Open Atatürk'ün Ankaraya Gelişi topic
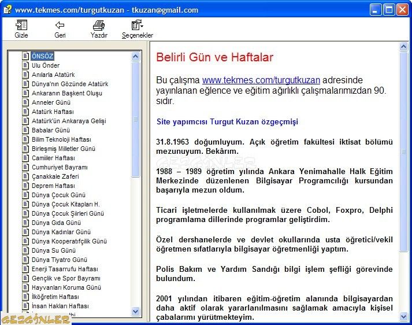The height and width of the screenshot is (325, 412). [69, 121]
